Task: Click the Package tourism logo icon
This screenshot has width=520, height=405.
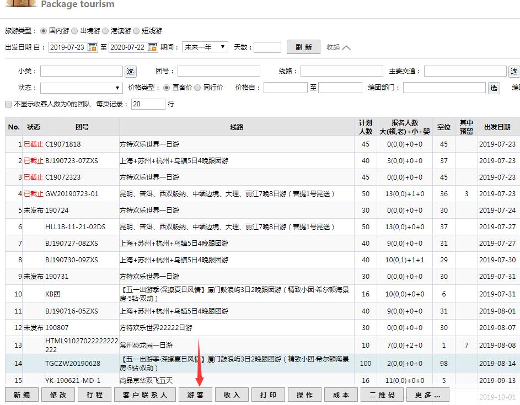Action: (20, 3)
